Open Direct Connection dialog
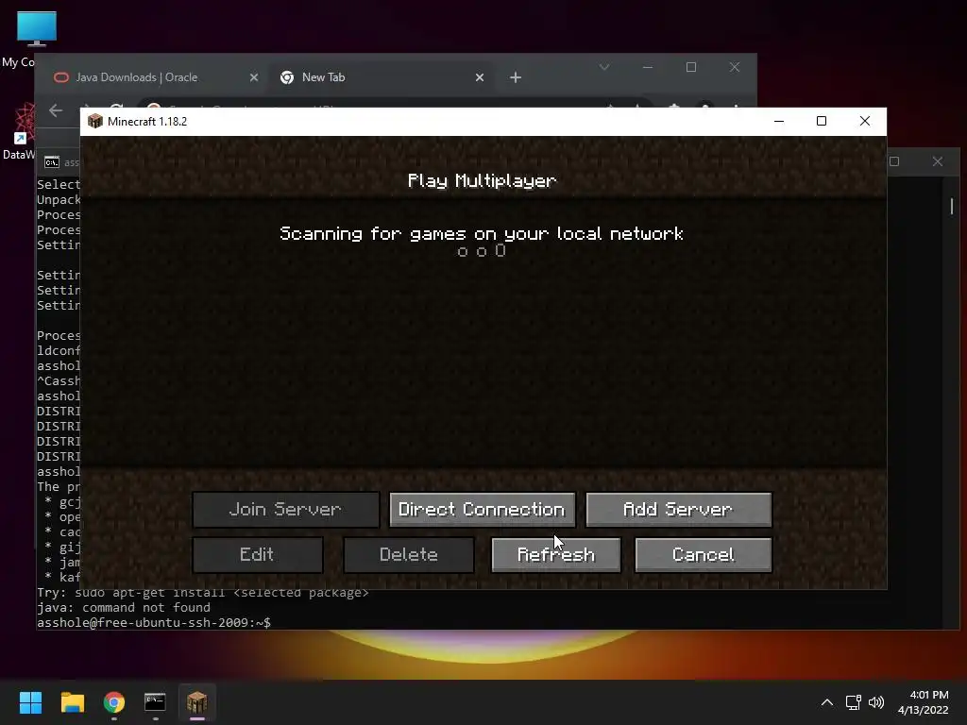 point(482,509)
